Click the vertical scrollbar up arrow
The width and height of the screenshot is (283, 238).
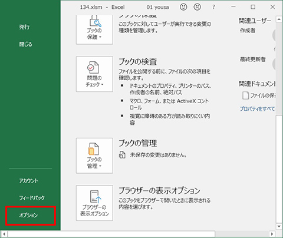tap(279, 19)
